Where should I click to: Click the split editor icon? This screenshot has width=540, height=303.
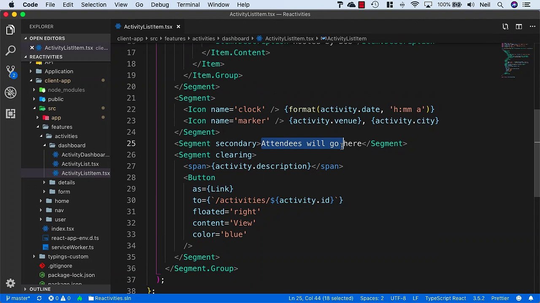(519, 27)
